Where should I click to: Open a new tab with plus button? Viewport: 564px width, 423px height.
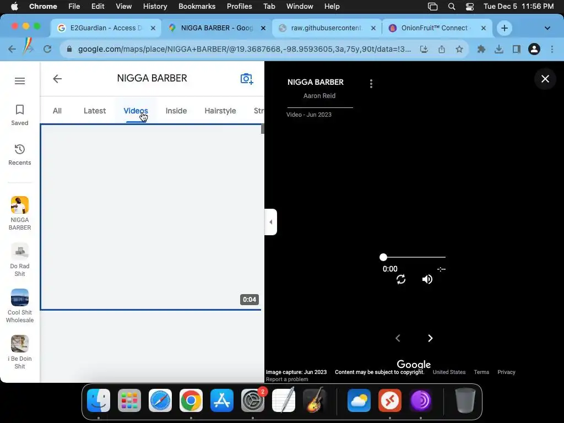505,28
